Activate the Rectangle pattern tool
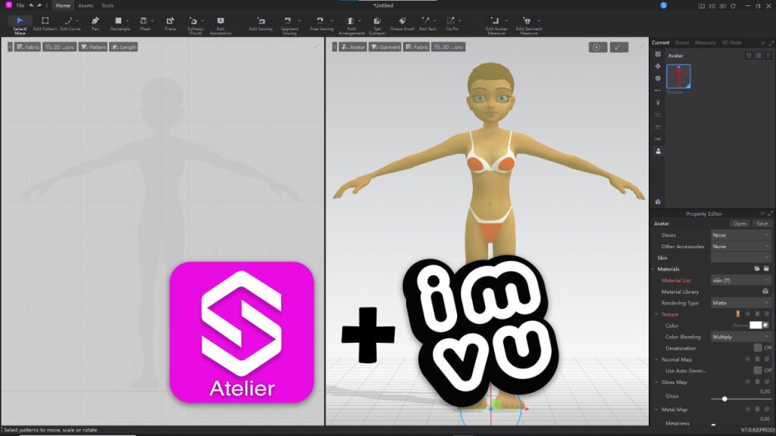Screen dimensions: 776x436 (120, 21)
